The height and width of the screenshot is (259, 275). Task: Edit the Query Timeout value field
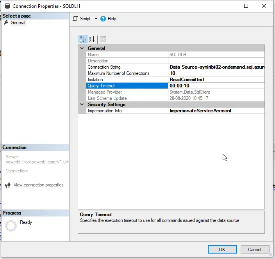point(216,86)
